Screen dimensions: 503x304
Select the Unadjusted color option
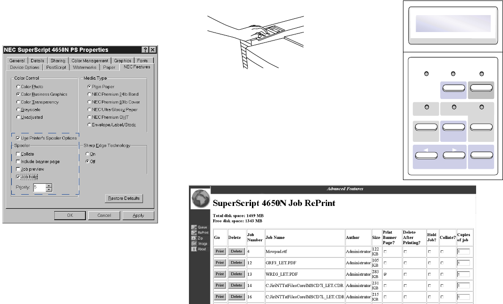coord(18,117)
